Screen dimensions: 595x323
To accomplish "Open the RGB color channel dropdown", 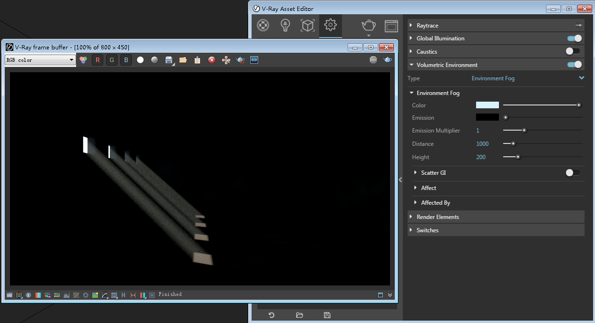I will click(x=40, y=60).
